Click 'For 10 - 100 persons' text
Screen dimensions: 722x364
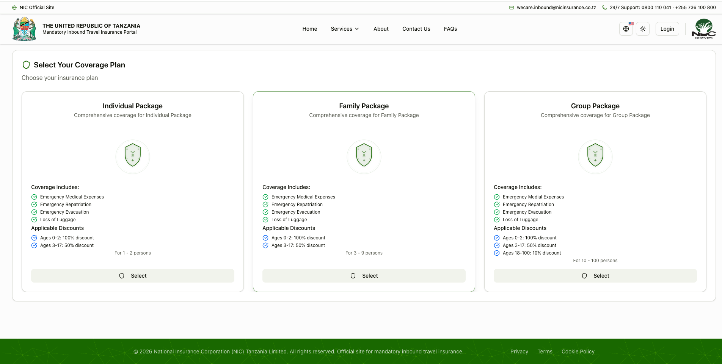click(595, 261)
